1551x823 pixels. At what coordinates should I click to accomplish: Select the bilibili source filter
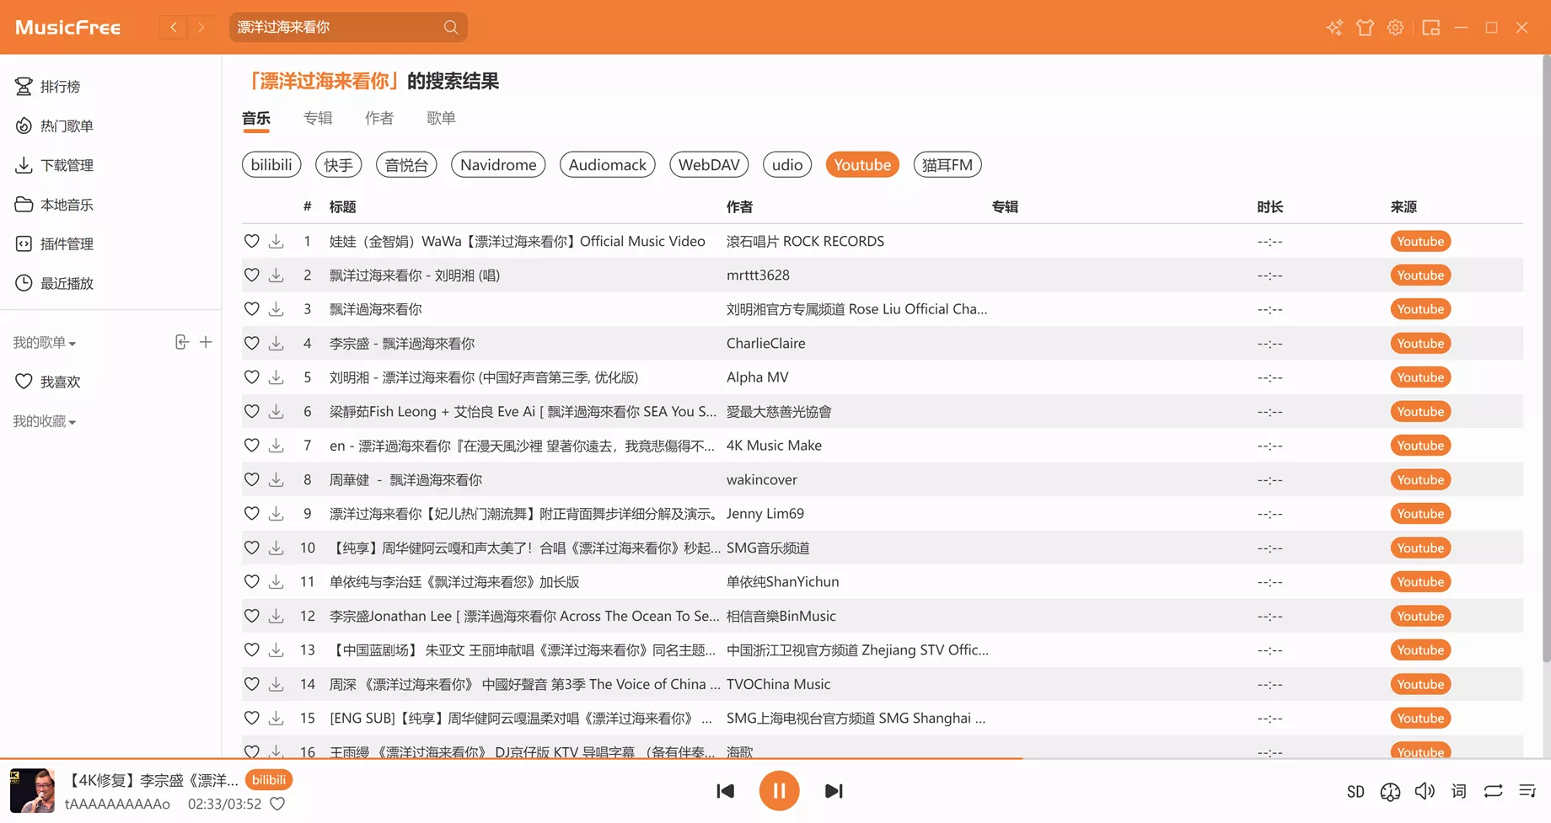click(271, 164)
